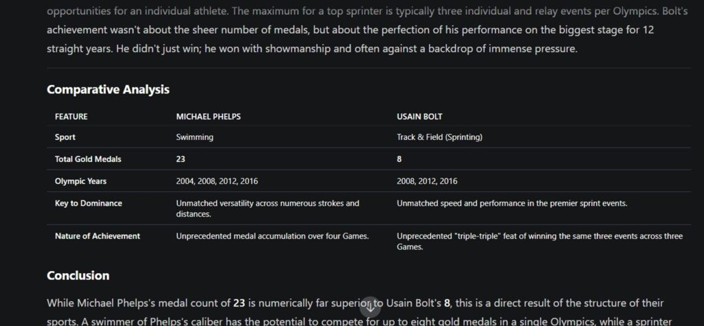704x326 pixels.
Task: Click the Swimming table cell
Action: point(195,137)
